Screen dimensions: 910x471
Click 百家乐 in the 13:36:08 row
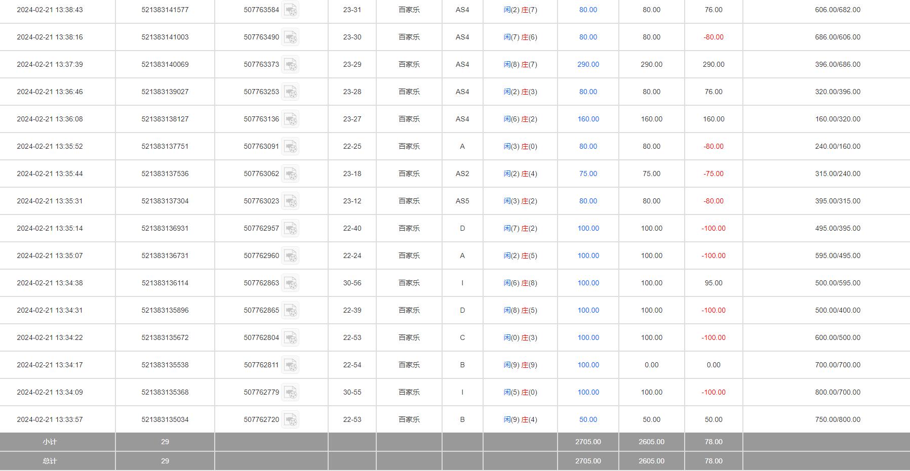409,119
